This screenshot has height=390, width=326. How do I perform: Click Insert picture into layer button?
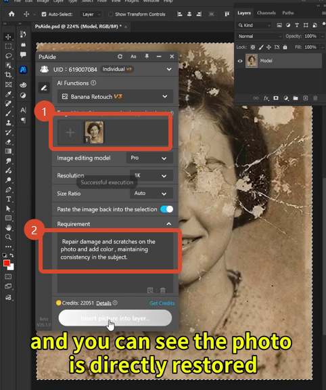[115, 318]
